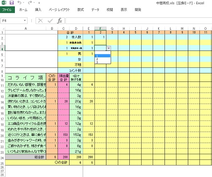Click the Select All corner triangle
Viewport: 212px width, 177px height.
point(3,28)
